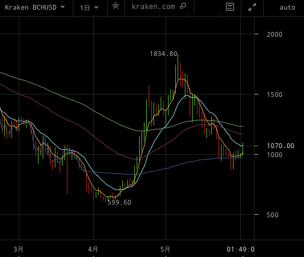This screenshot has width=304, height=257.
Task: Toggle the auto scale setting
Action: (287, 8)
